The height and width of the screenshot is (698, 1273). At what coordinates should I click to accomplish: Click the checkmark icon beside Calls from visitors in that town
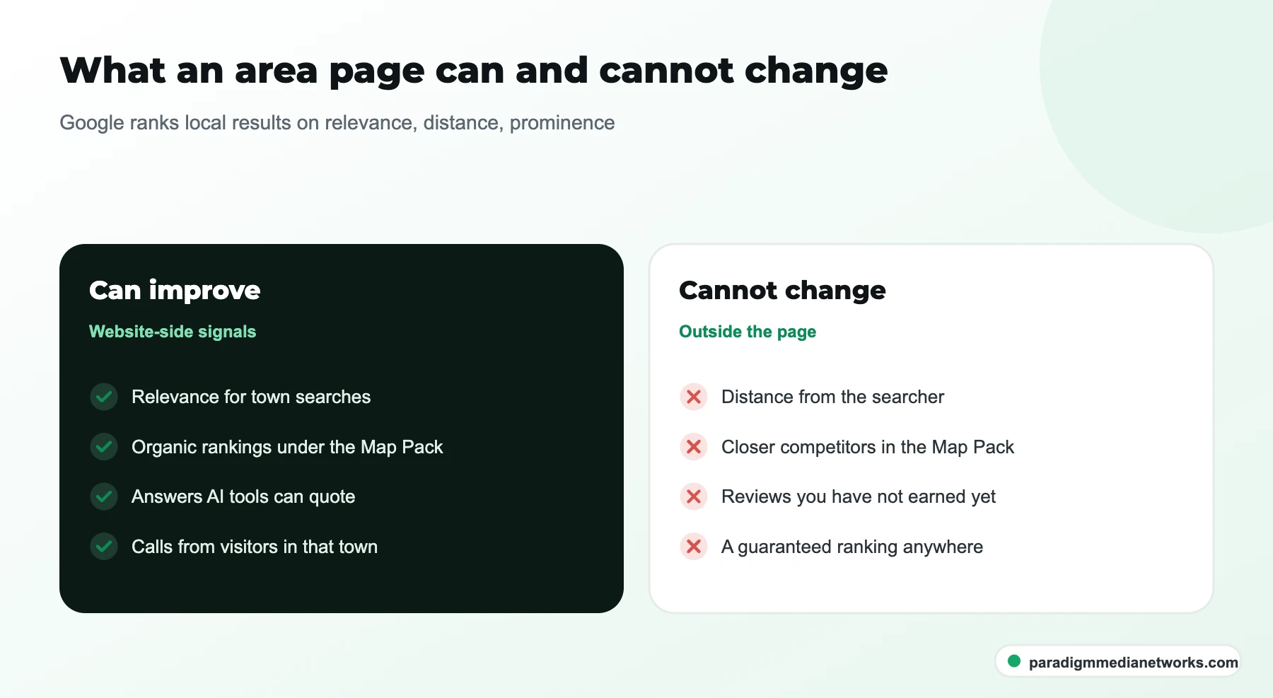point(104,547)
